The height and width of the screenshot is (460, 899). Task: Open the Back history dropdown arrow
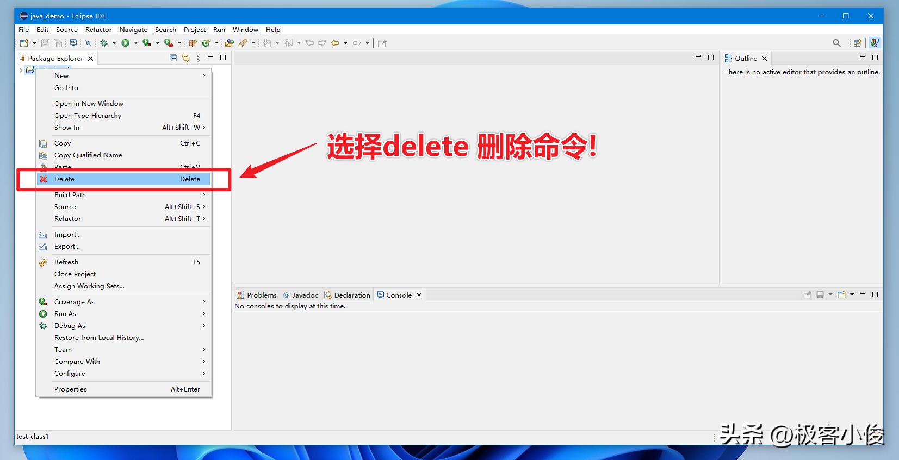[x=346, y=43]
